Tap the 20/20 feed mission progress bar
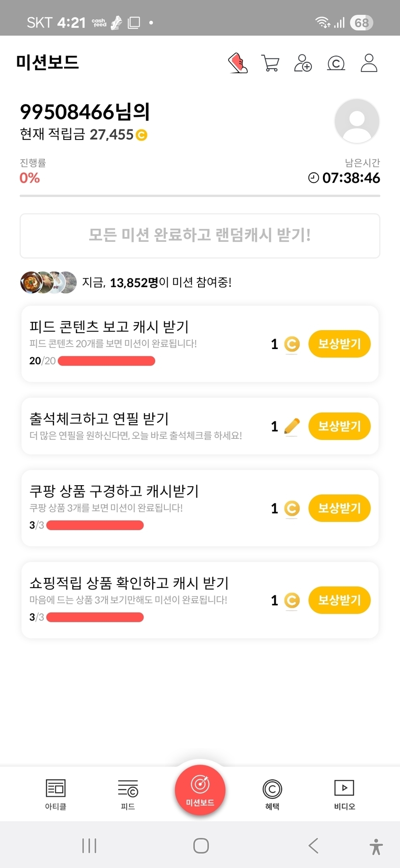The image size is (400, 868). tap(107, 361)
